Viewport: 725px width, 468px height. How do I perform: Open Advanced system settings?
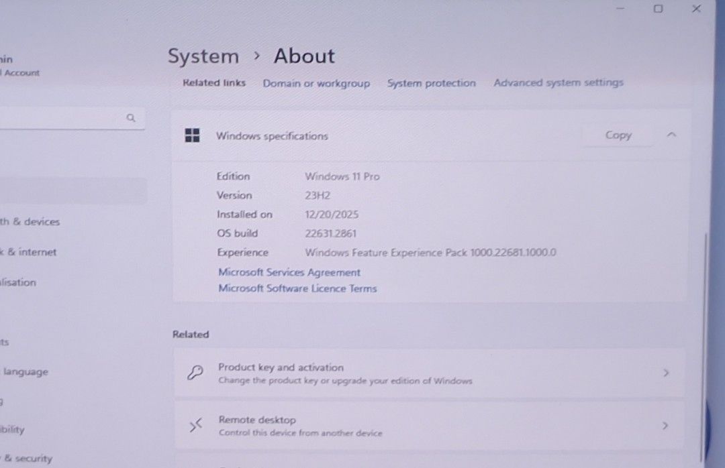pos(559,82)
